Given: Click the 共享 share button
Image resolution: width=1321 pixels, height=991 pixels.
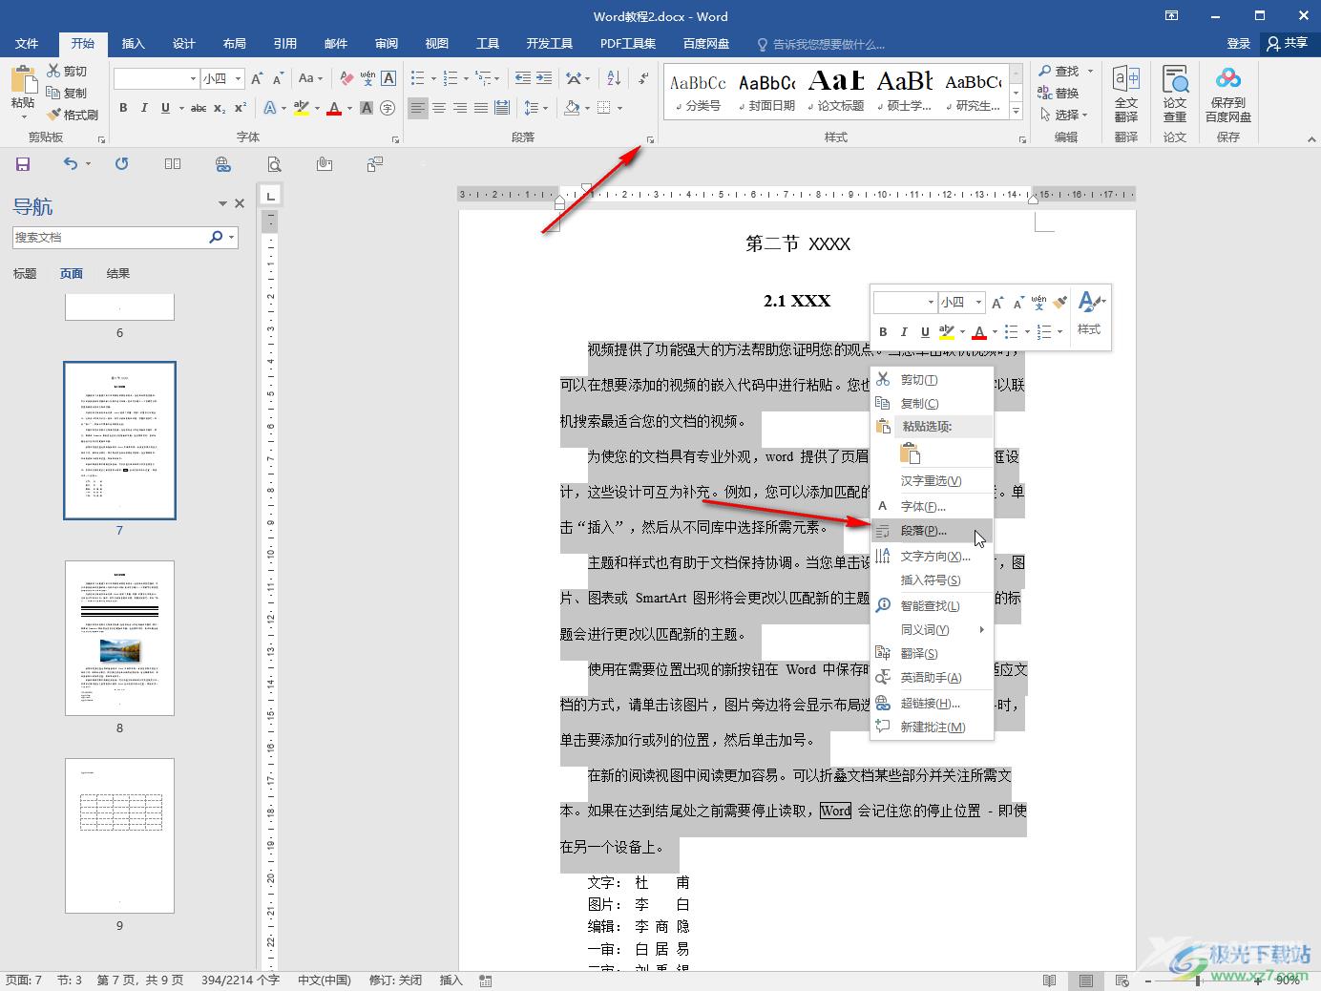Looking at the screenshot, I should [x=1288, y=44].
